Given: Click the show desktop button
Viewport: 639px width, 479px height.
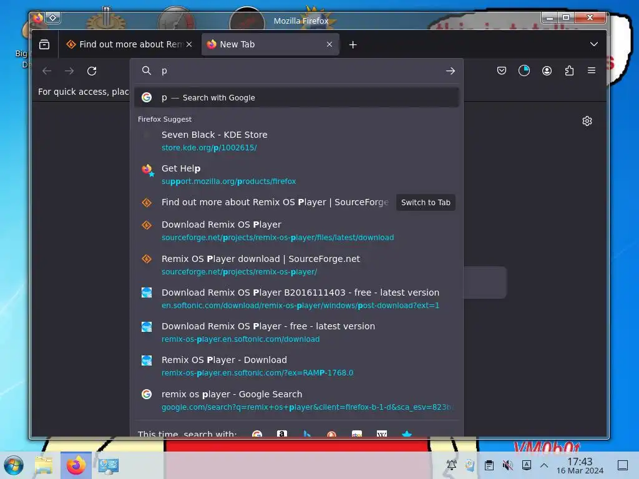Looking at the screenshot, I should pyautogui.click(x=623, y=465).
